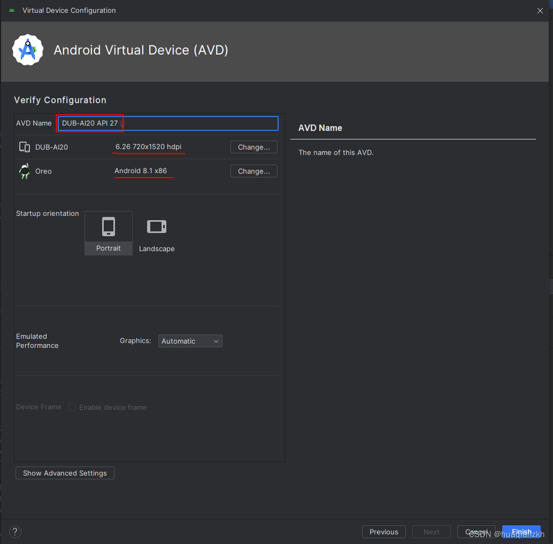This screenshot has width=553, height=544.
Task: Click 'The name of this AVD.' description
Action: coord(336,152)
